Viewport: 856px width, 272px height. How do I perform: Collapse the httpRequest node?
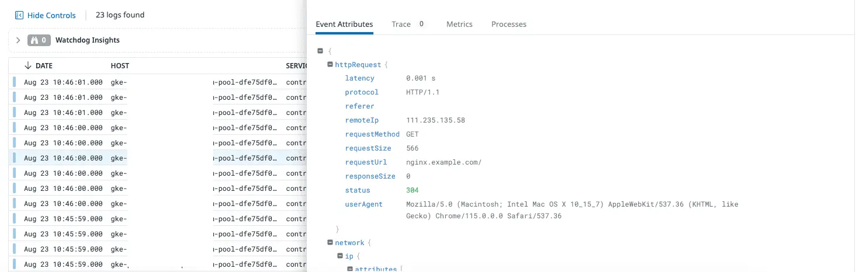pos(330,65)
